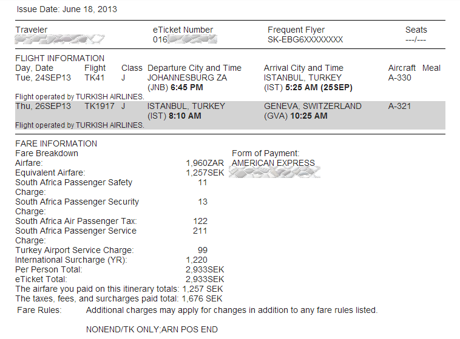Click the Frequent Flyer number SK-EBG6XXXXXXXX

tap(305, 39)
